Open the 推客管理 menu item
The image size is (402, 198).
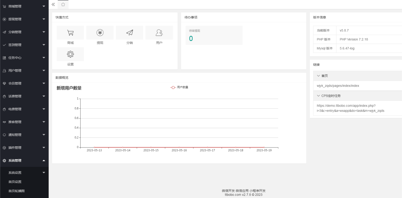(x=24, y=122)
